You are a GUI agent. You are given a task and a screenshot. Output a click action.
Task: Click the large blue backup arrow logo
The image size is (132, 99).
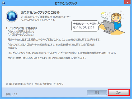pyautogui.click(x=12, y=16)
